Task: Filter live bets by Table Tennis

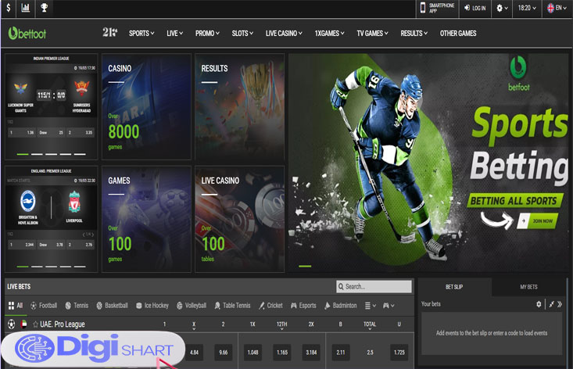Action: 232,306
